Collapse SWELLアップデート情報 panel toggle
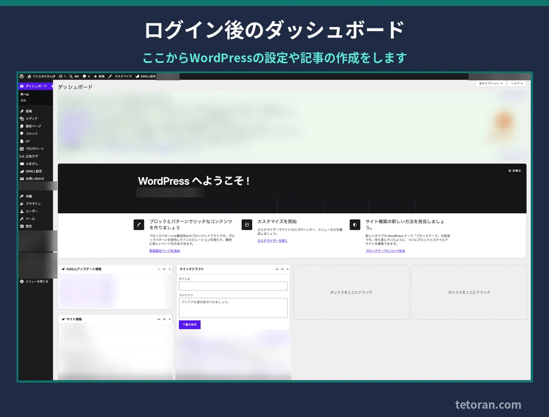This screenshot has height=417, width=549. (170, 269)
